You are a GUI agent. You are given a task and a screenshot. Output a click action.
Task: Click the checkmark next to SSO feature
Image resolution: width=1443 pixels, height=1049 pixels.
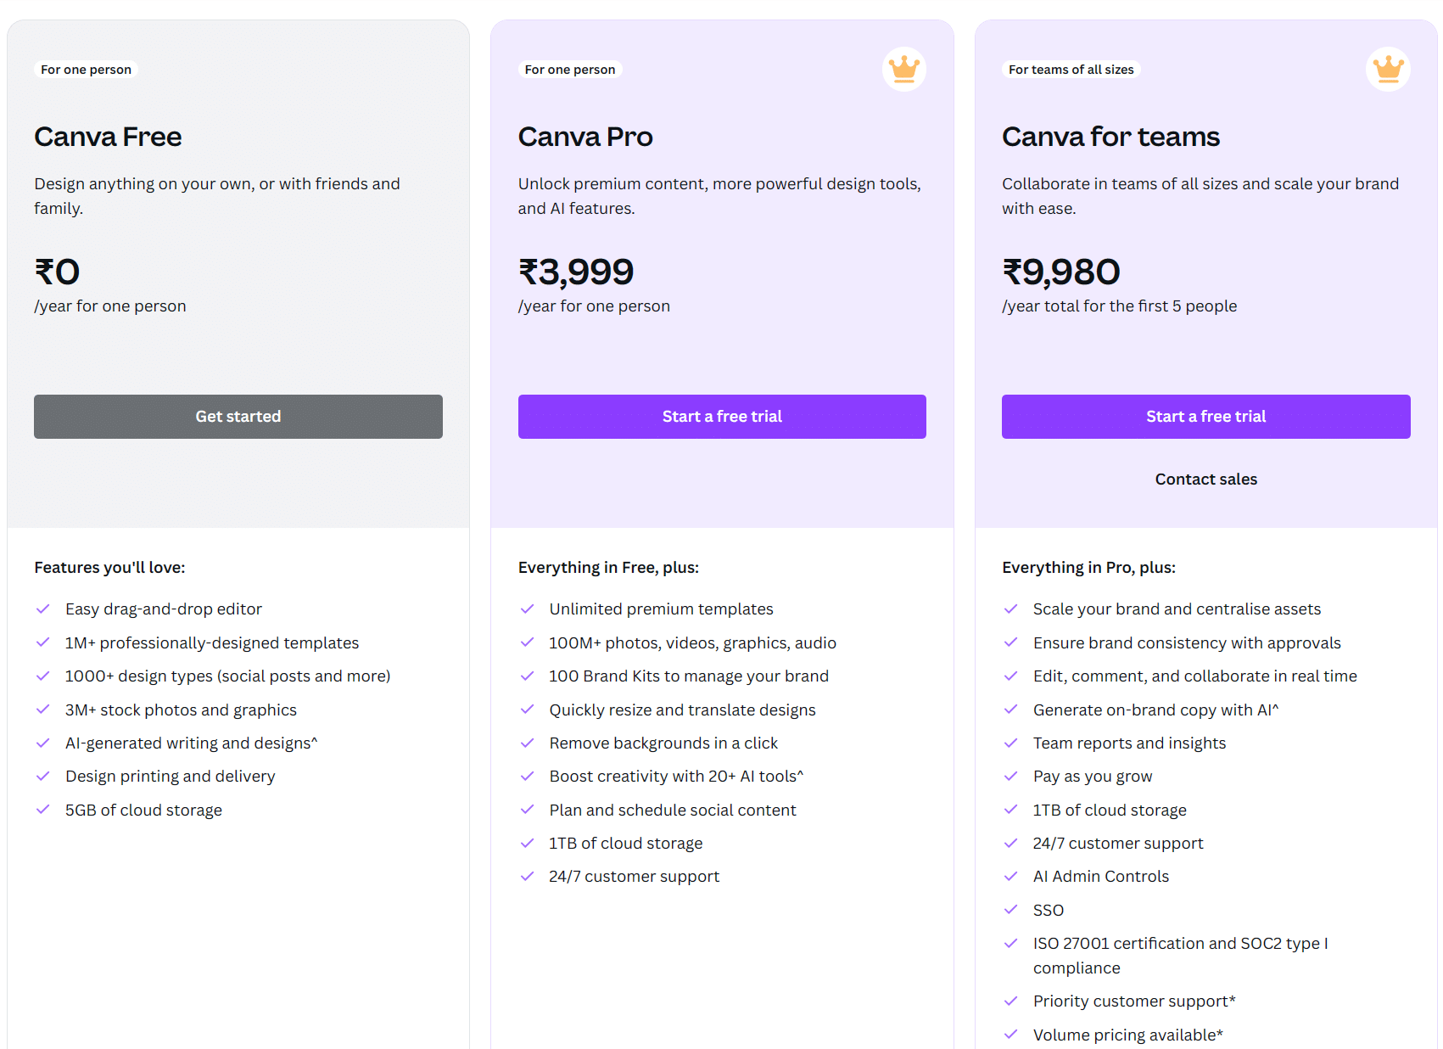[x=1011, y=910]
